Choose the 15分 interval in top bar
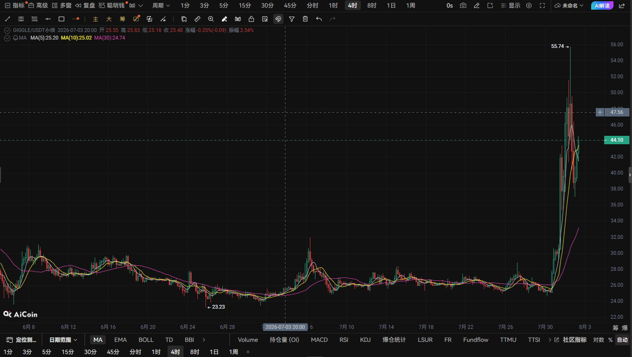632x357 pixels. click(x=245, y=5)
